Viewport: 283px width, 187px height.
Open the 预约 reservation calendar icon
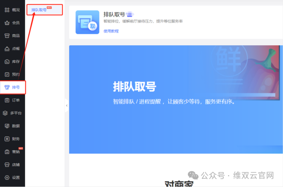pyautogui.click(x=7, y=75)
